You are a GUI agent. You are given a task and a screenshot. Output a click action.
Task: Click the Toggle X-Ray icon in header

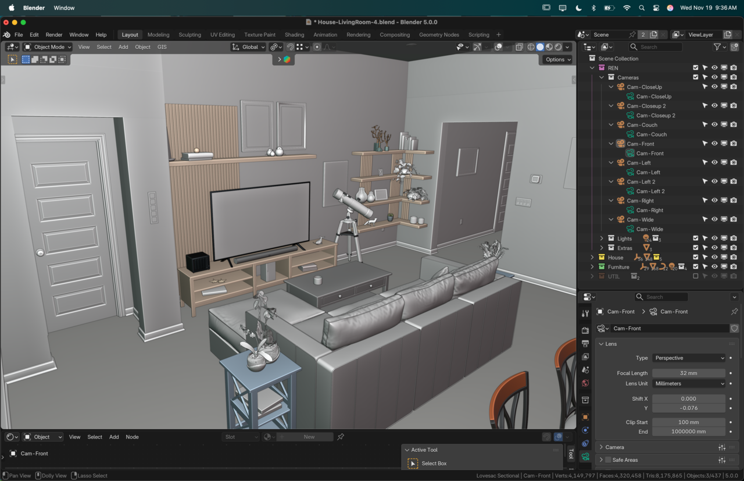(519, 47)
